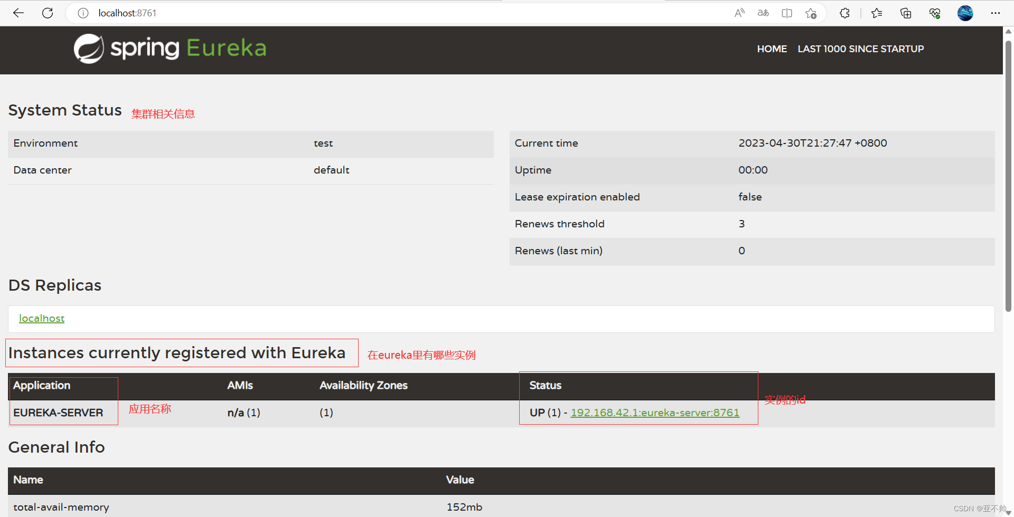Add this page to favorites
The height and width of the screenshot is (517, 1014).
[x=811, y=13]
